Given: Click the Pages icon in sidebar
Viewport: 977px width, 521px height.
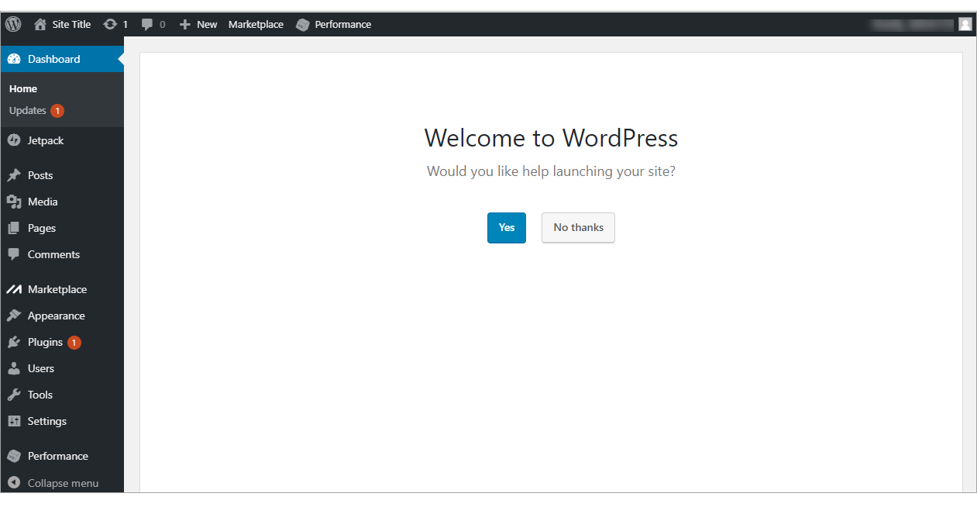Looking at the screenshot, I should [14, 228].
